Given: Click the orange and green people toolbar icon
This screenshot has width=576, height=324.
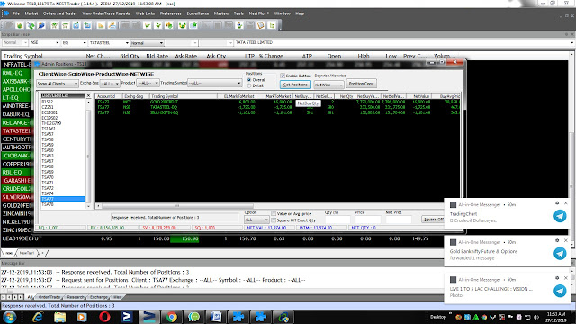Looking at the screenshot, I should [169, 25].
